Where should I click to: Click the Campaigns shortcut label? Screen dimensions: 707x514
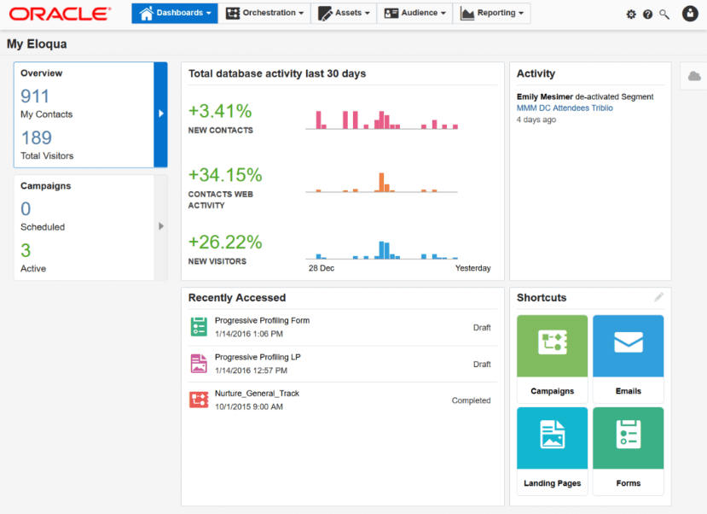pos(553,391)
